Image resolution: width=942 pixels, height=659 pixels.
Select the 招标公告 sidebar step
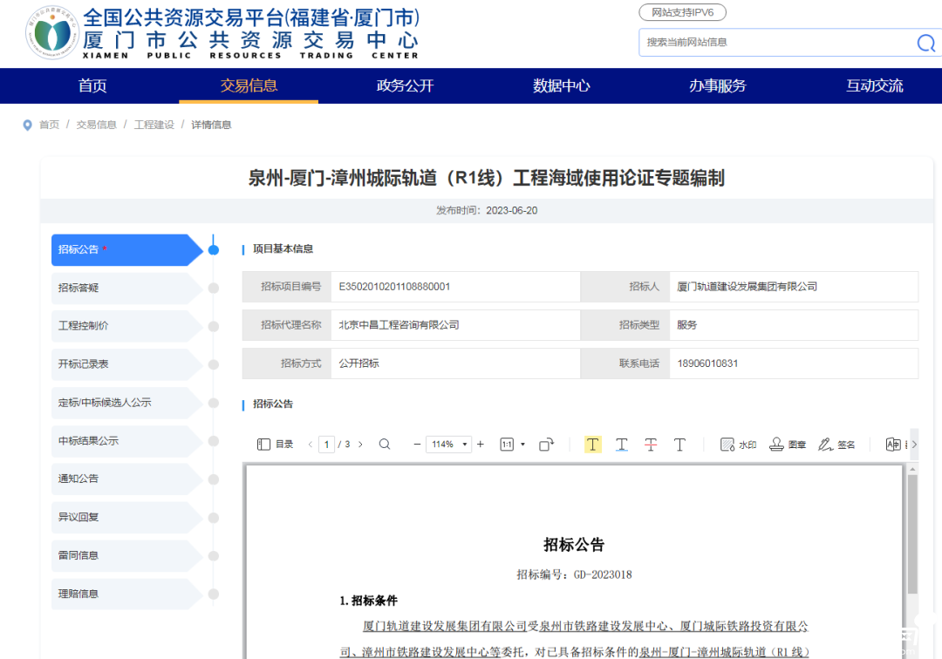pos(126,249)
